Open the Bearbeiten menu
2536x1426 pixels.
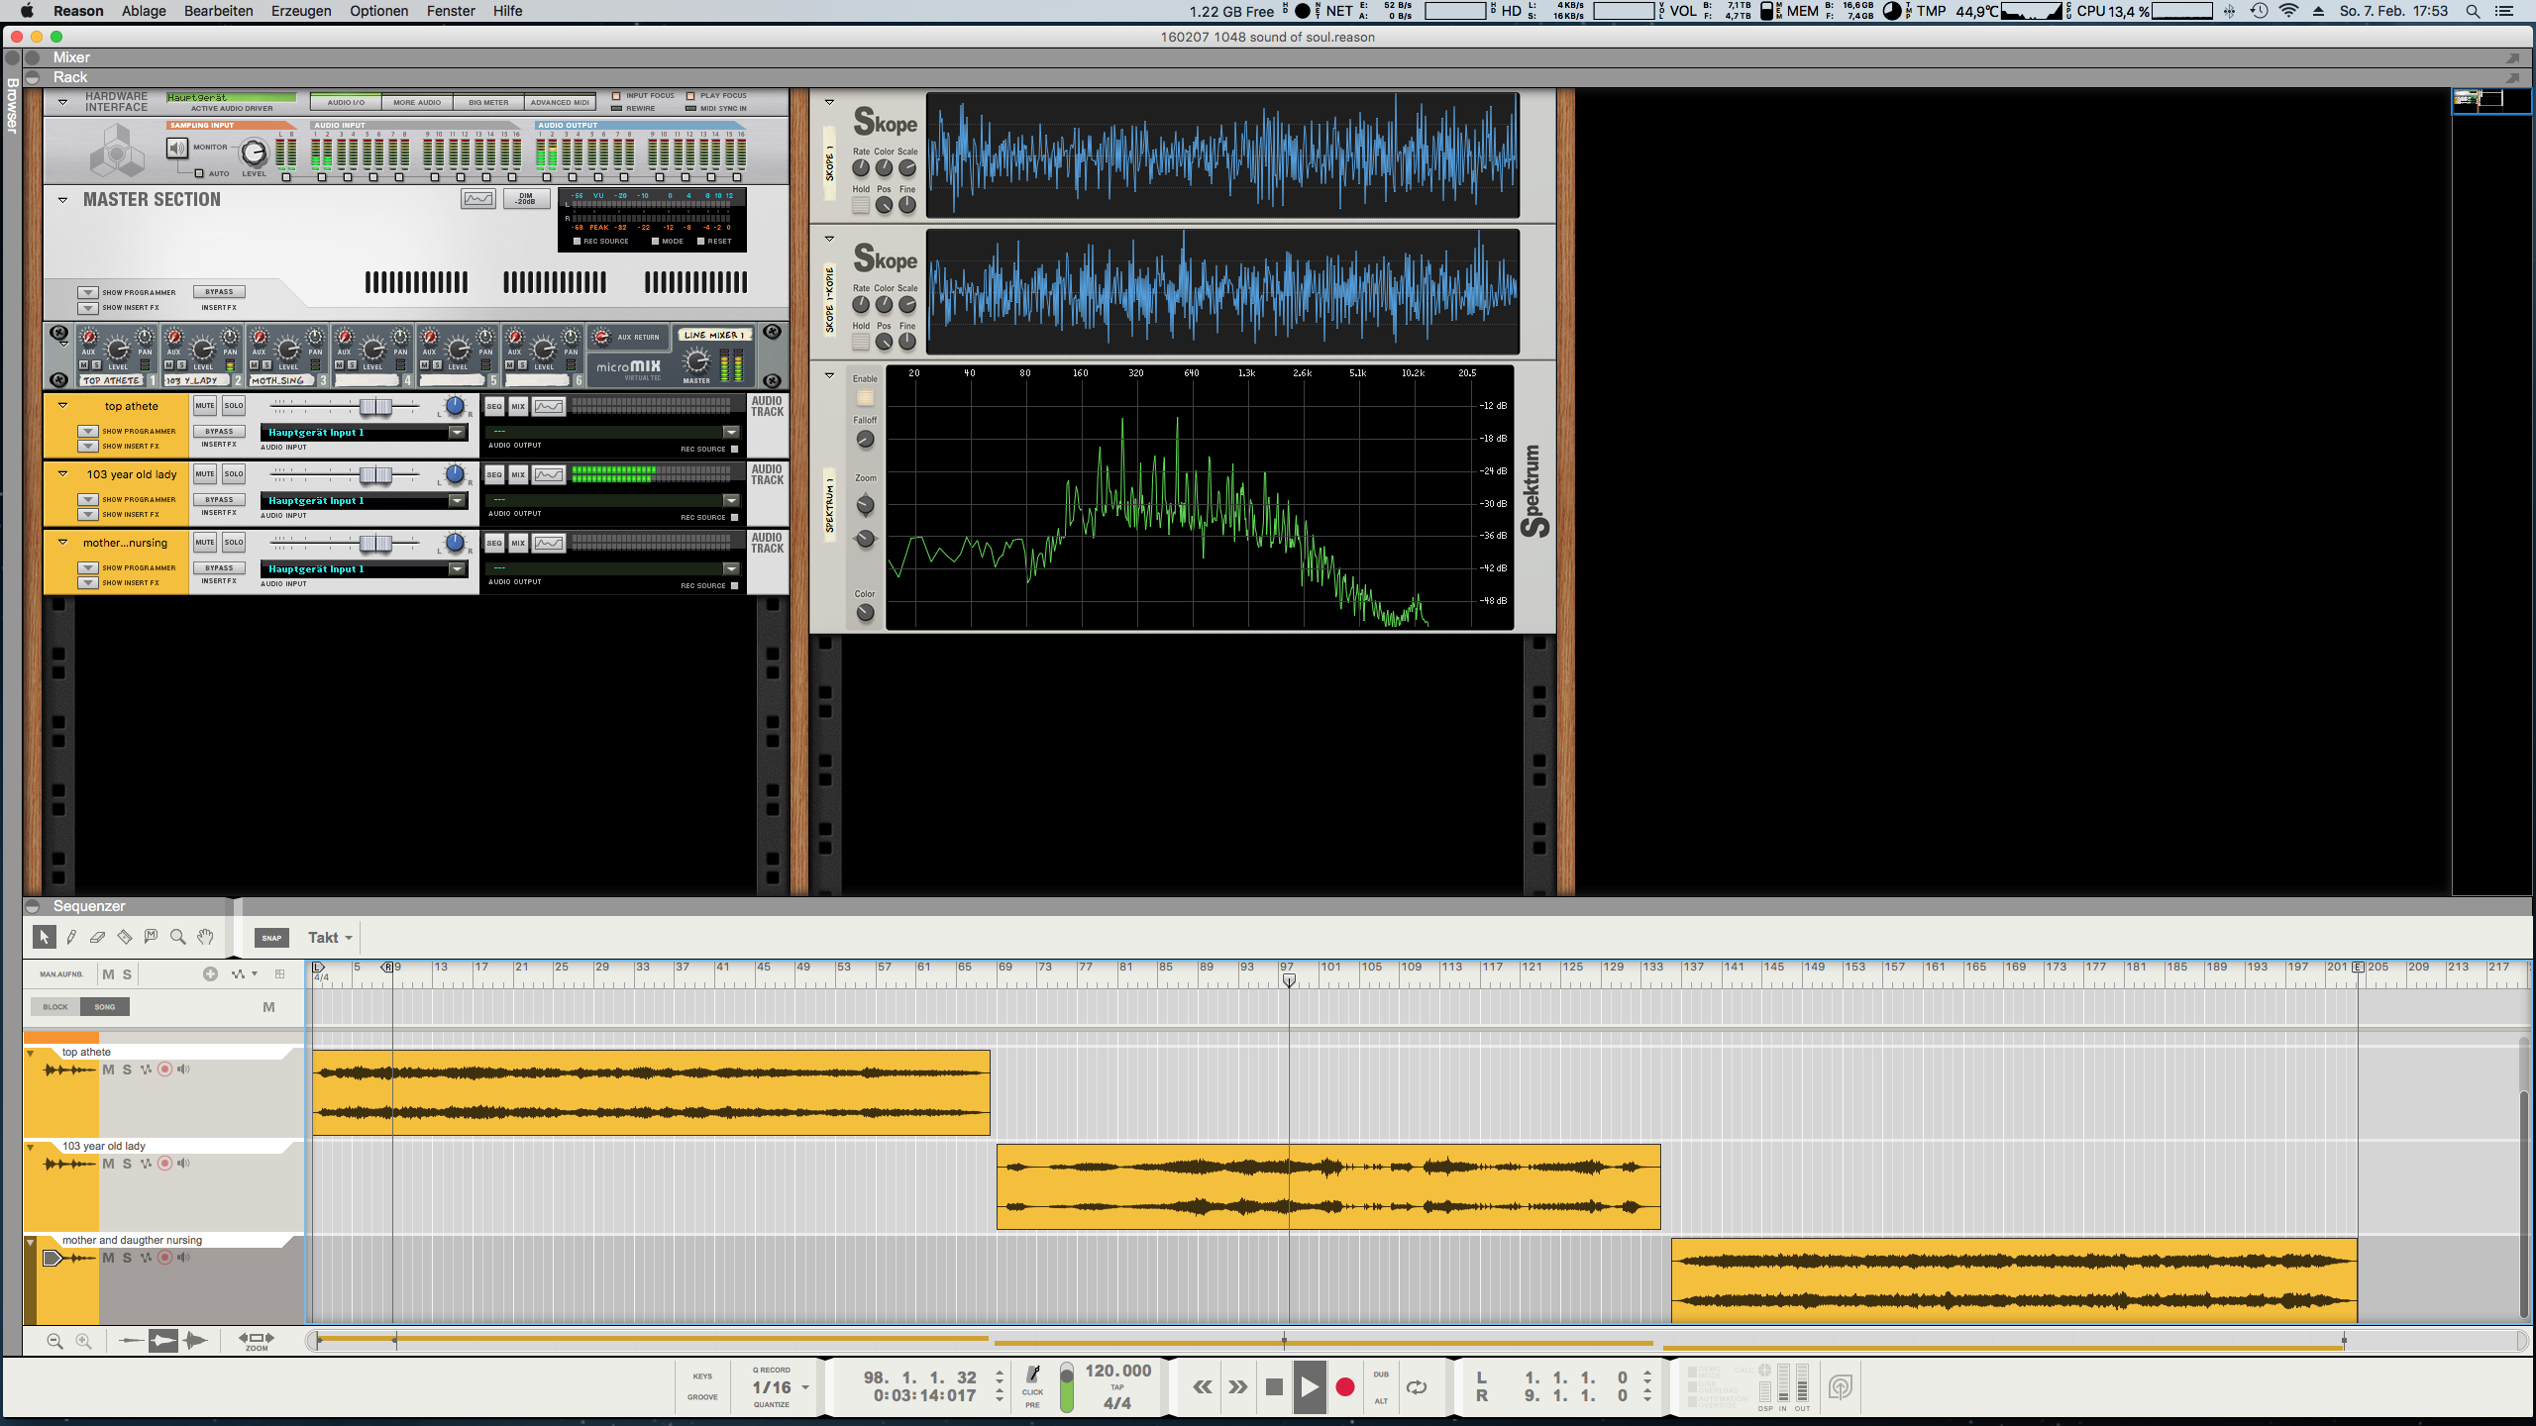click(219, 11)
